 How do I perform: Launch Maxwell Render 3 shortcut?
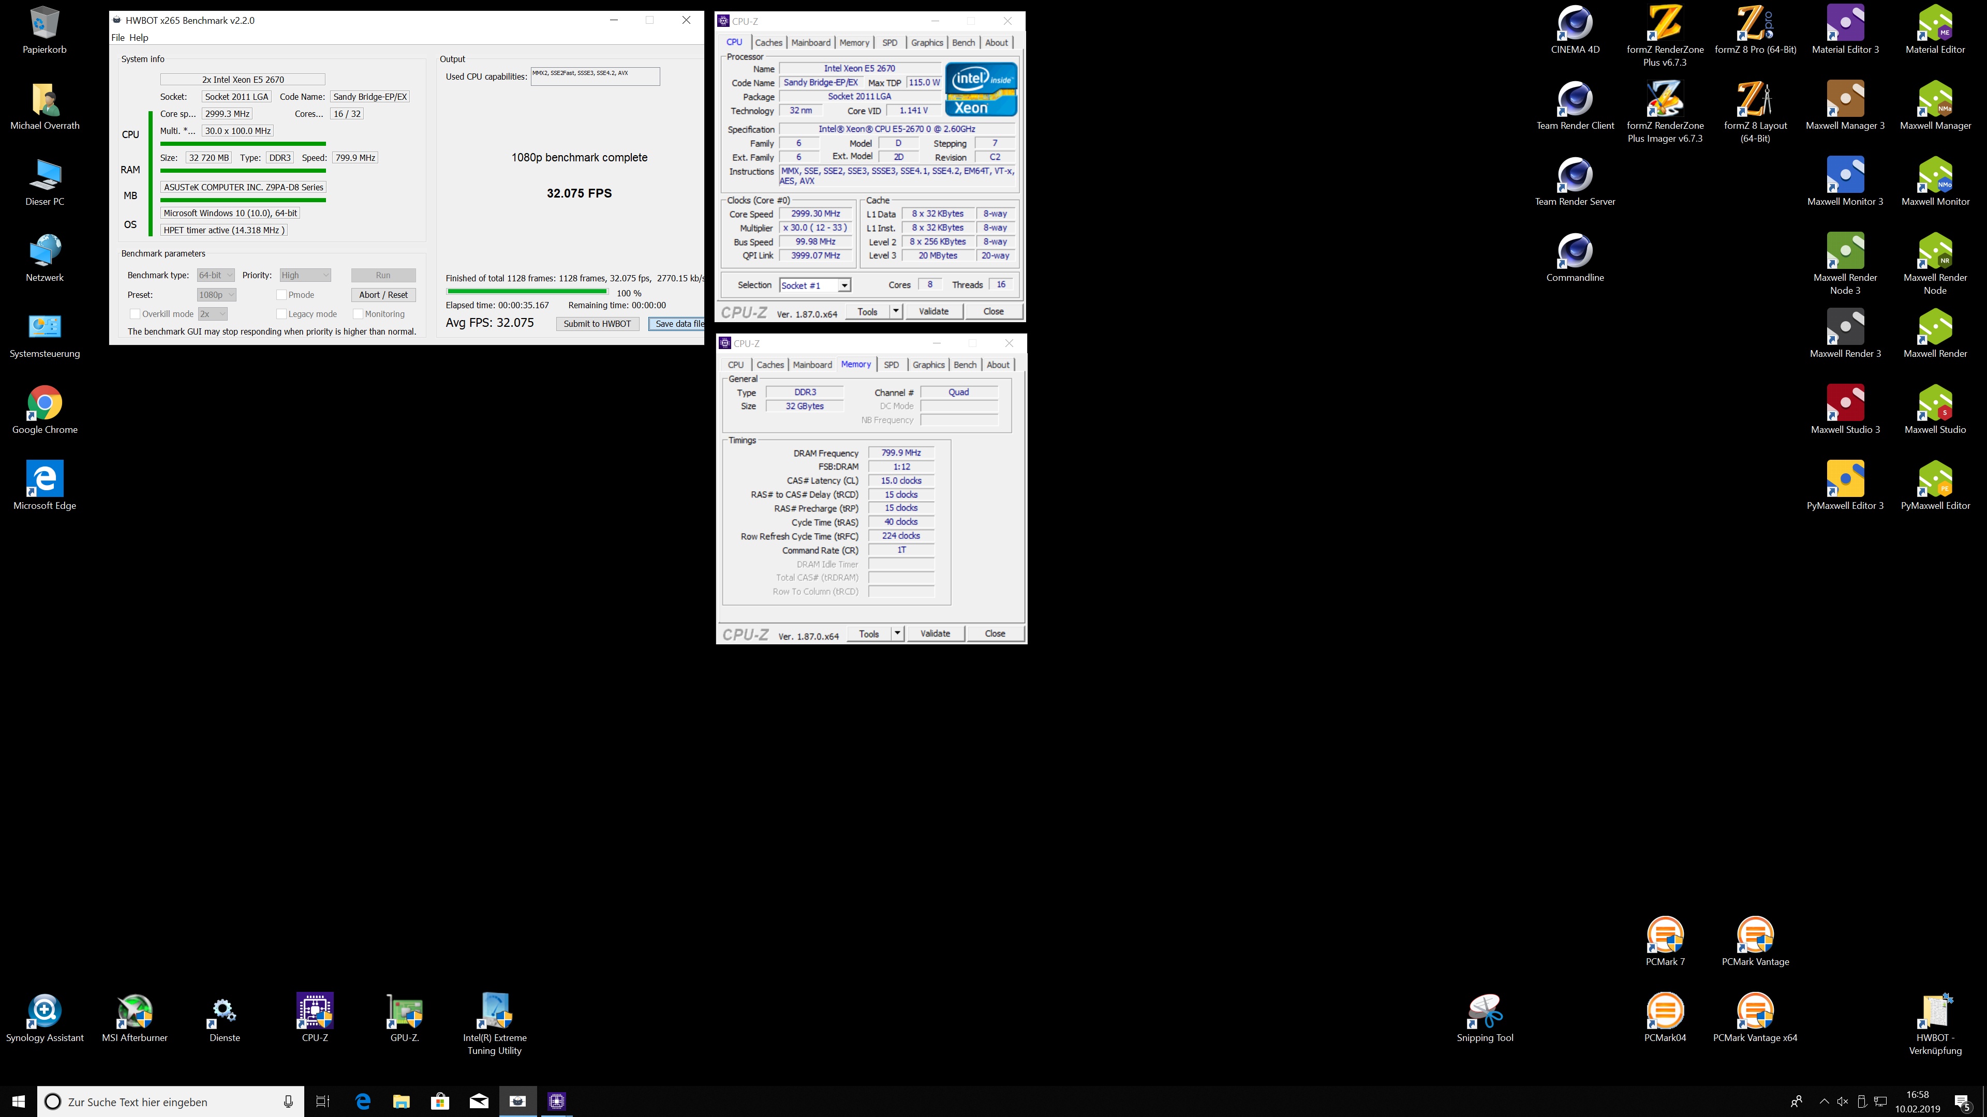click(x=1845, y=334)
